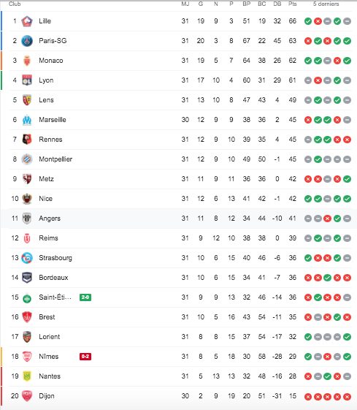This screenshot has height=410, width=357.
Task: Sort the table by Pts column
Action: 293,4
